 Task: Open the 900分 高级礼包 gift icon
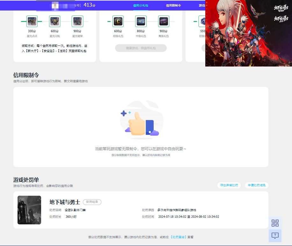[x=164, y=21]
